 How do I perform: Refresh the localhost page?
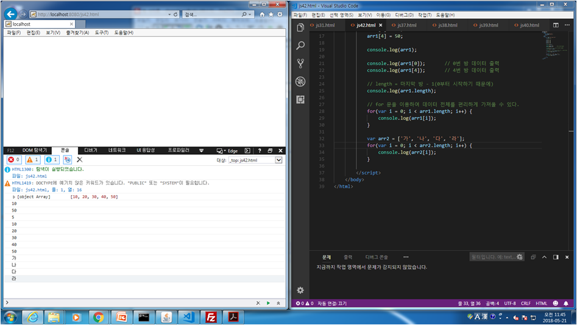pos(175,15)
